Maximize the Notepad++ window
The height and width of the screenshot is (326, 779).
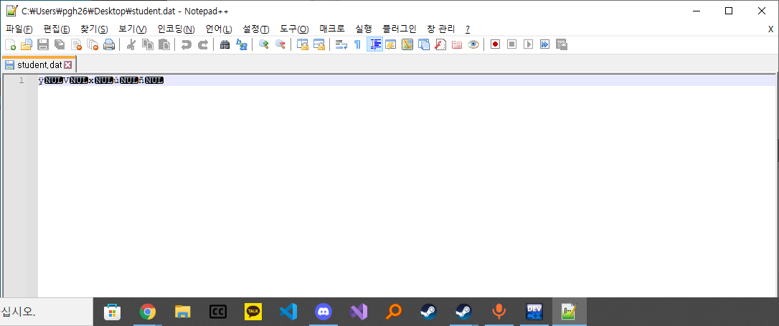[x=728, y=11]
